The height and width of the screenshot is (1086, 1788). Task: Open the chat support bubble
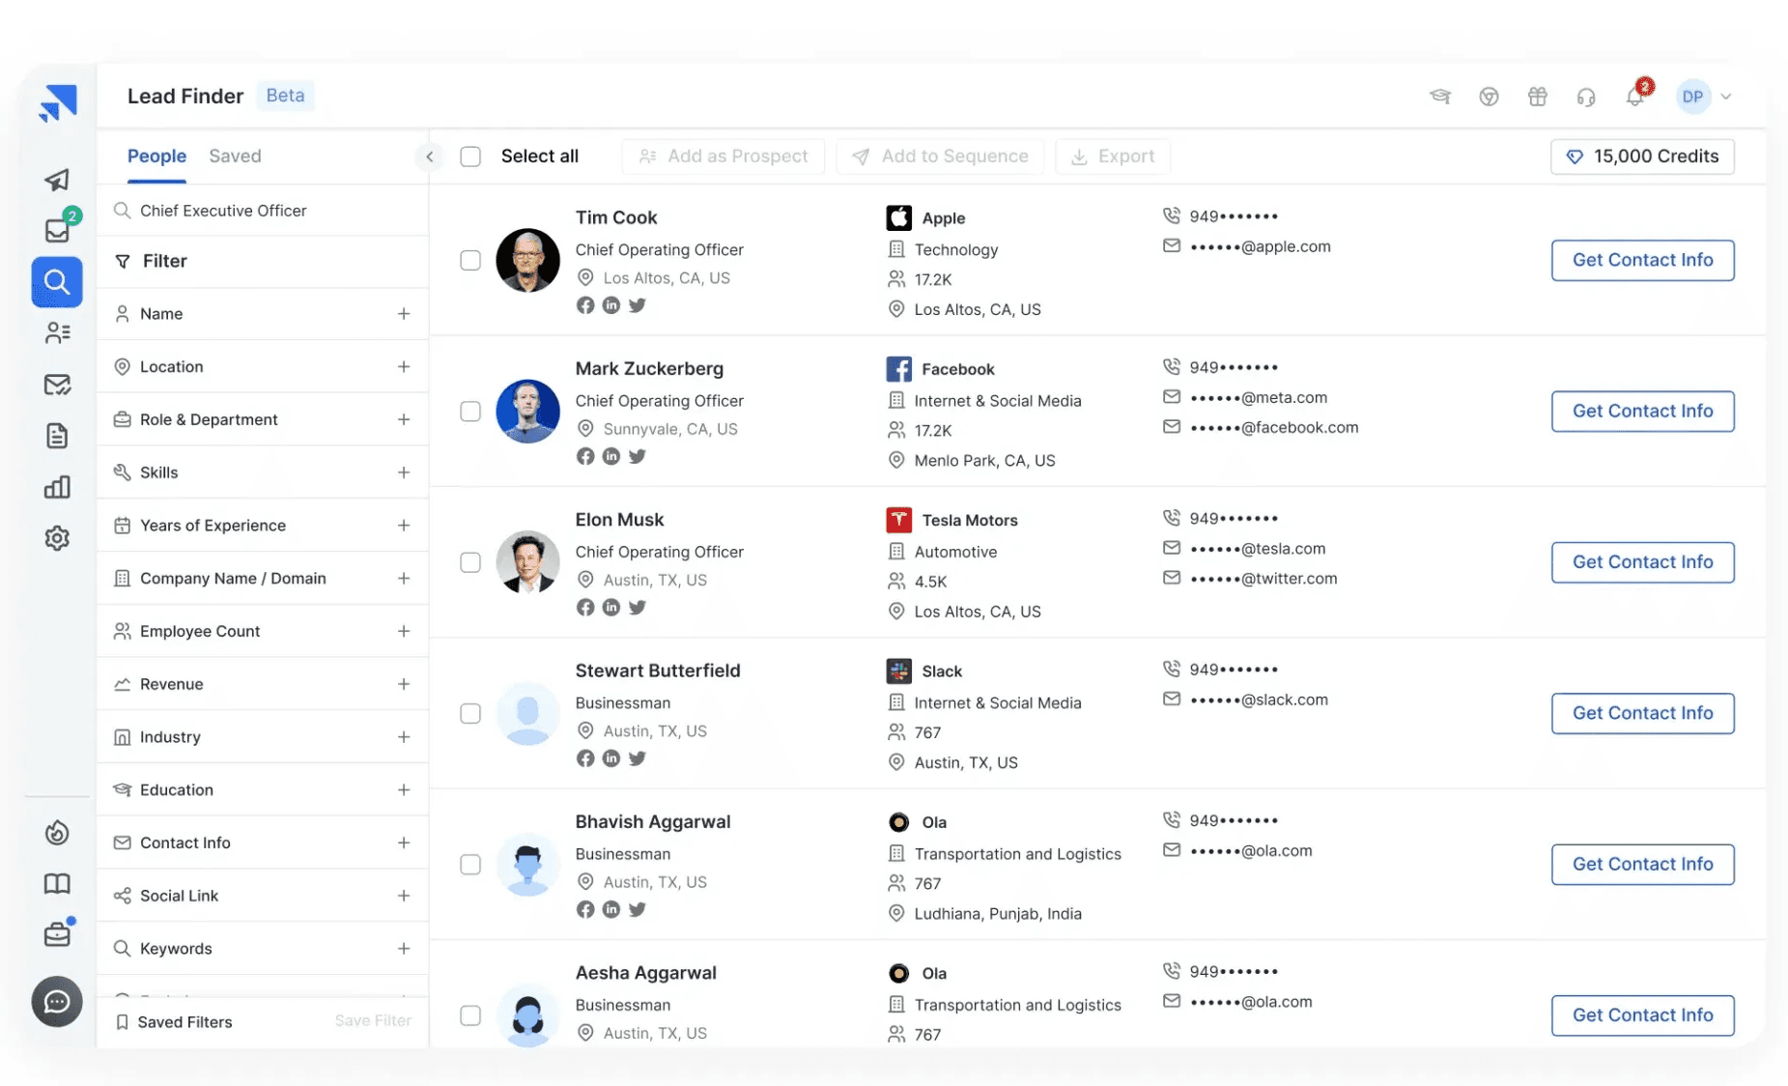pyautogui.click(x=57, y=1002)
